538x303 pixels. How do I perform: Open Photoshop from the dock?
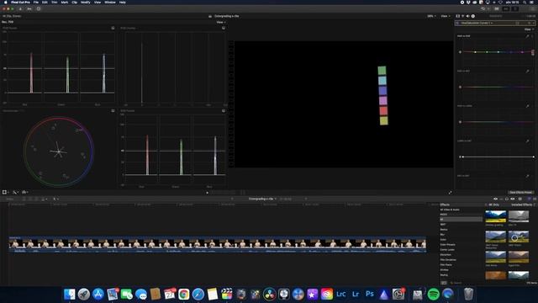(370, 294)
